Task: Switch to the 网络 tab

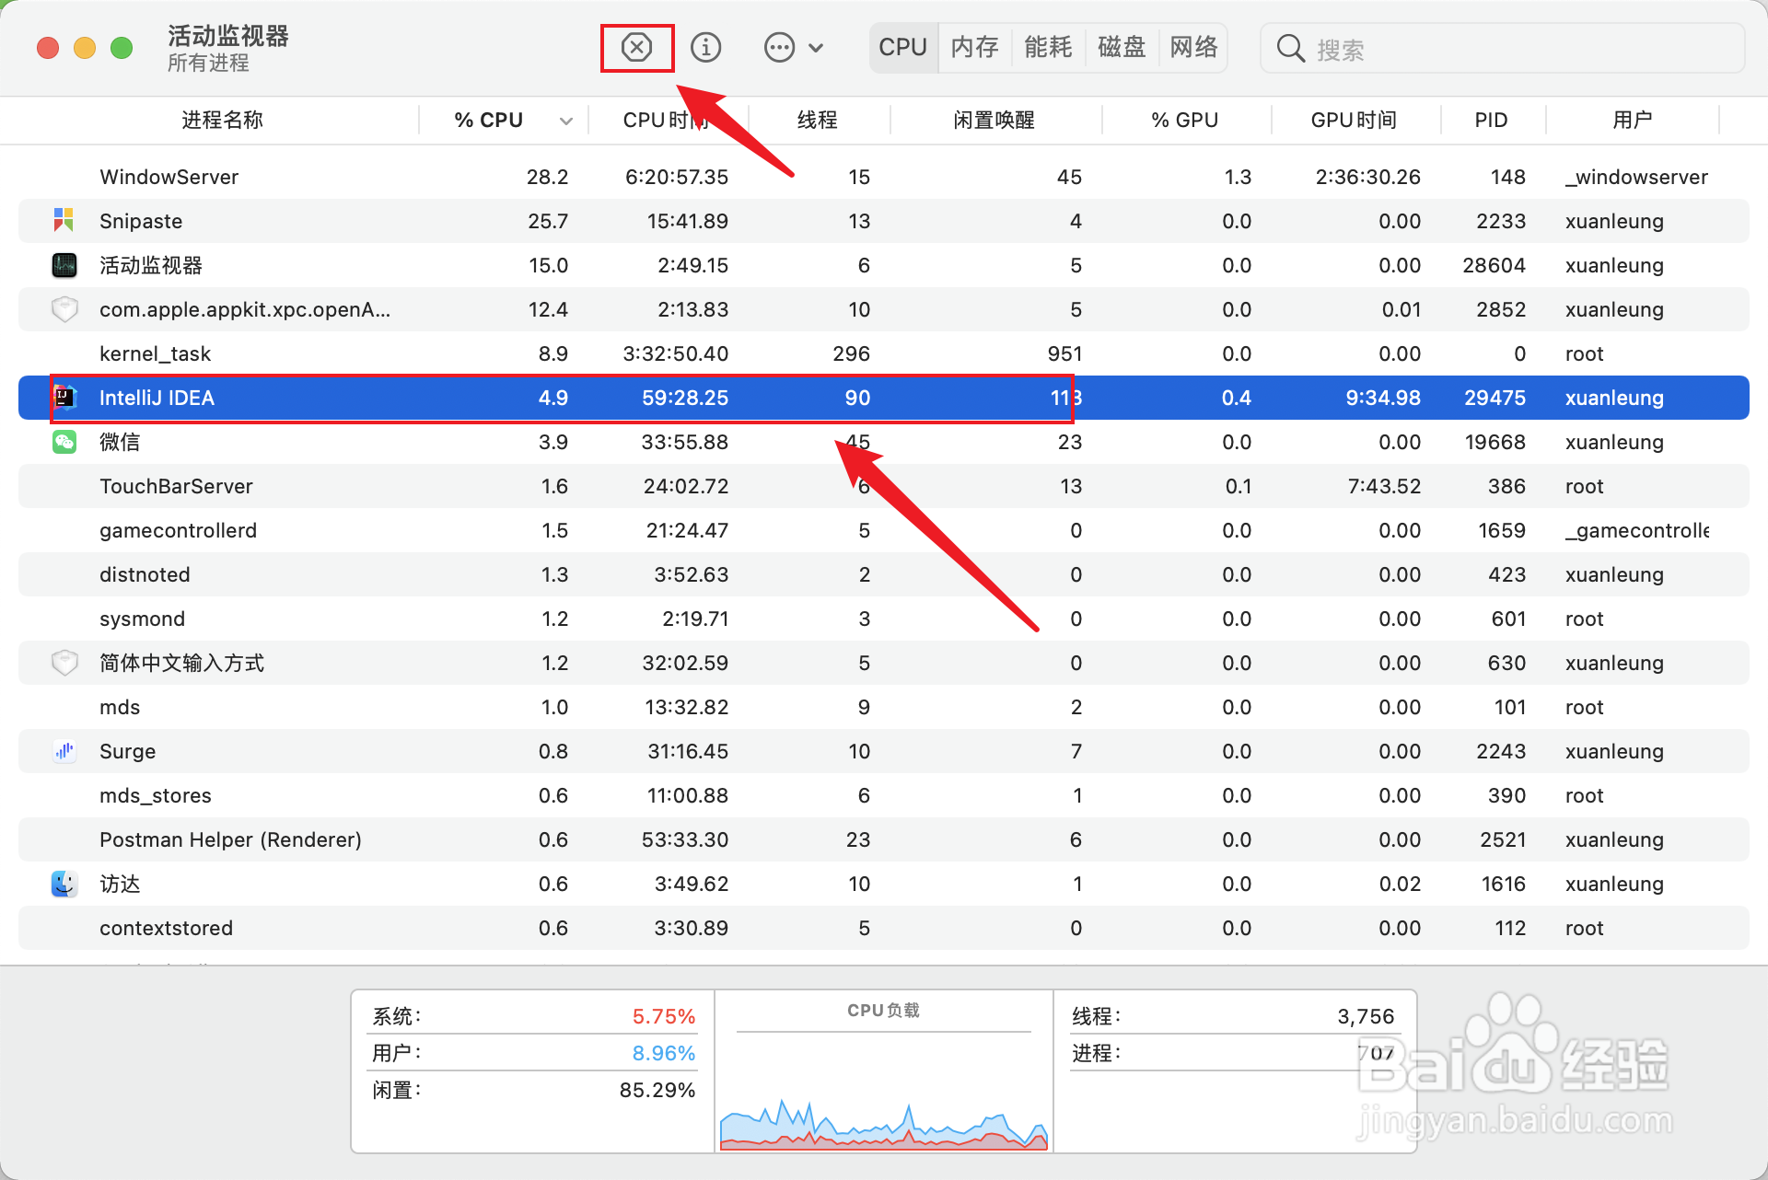Action: (1193, 47)
